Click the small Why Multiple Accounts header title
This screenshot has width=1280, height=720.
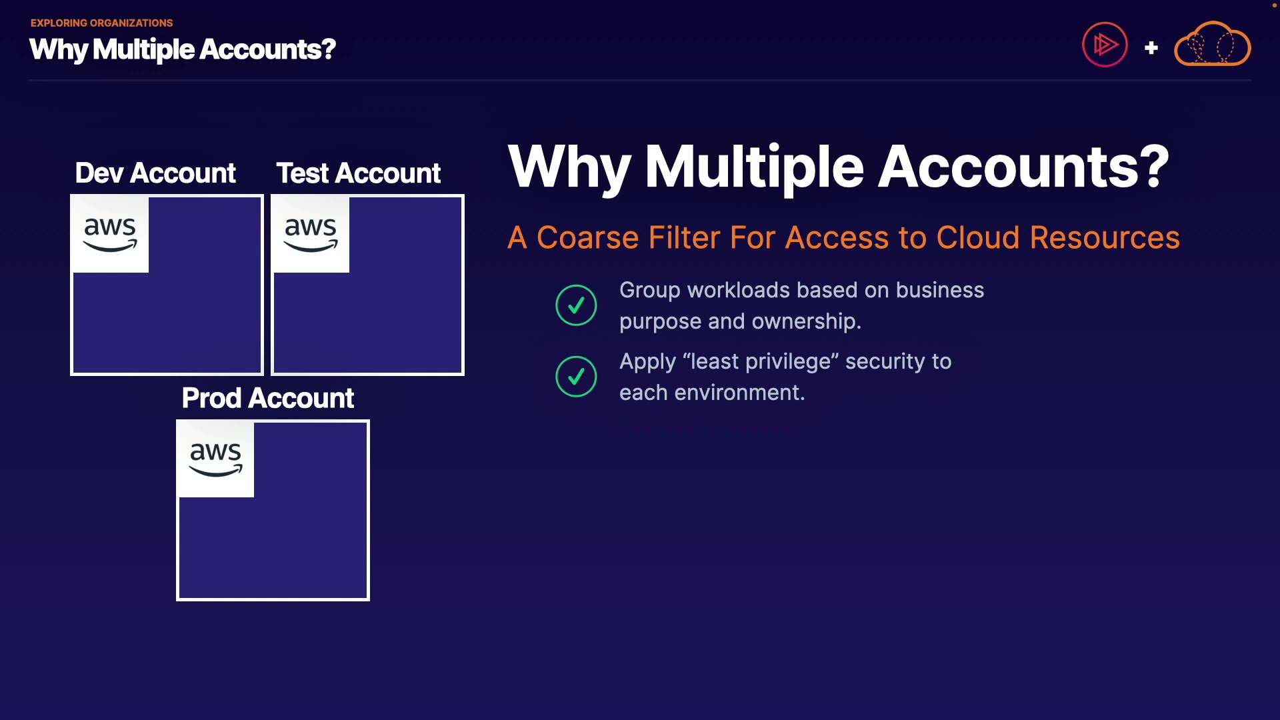[182, 49]
